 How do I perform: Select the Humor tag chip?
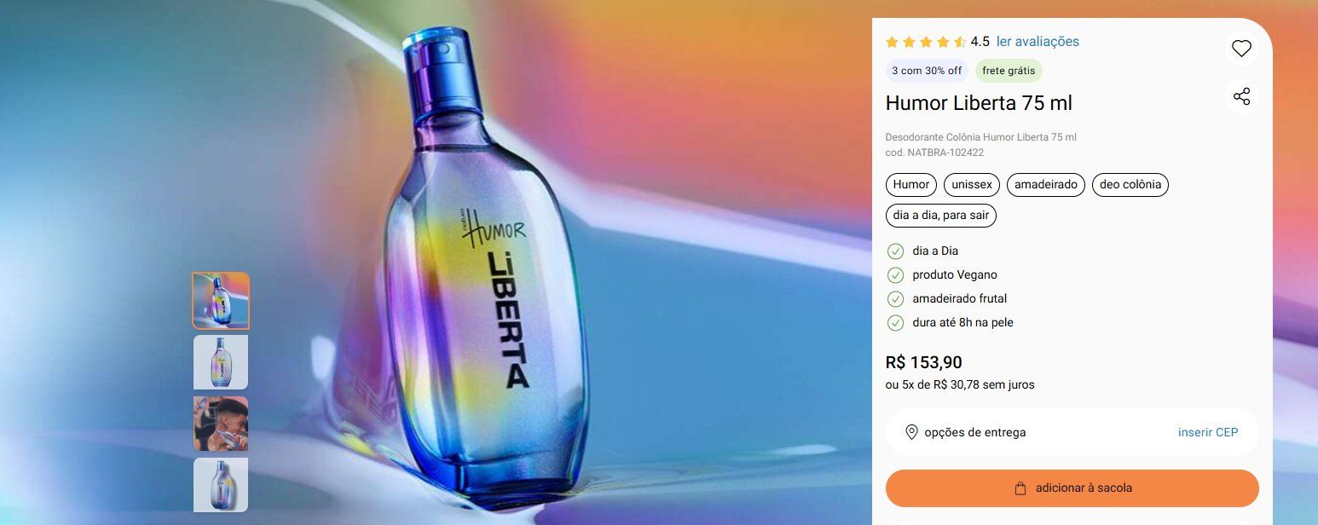click(911, 184)
